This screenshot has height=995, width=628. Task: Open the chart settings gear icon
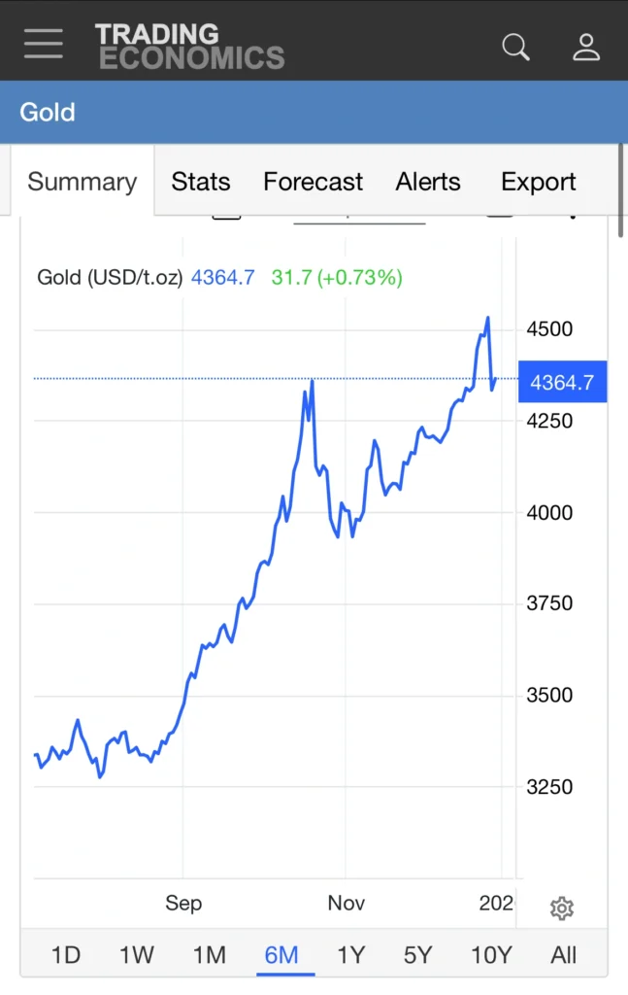point(561,908)
